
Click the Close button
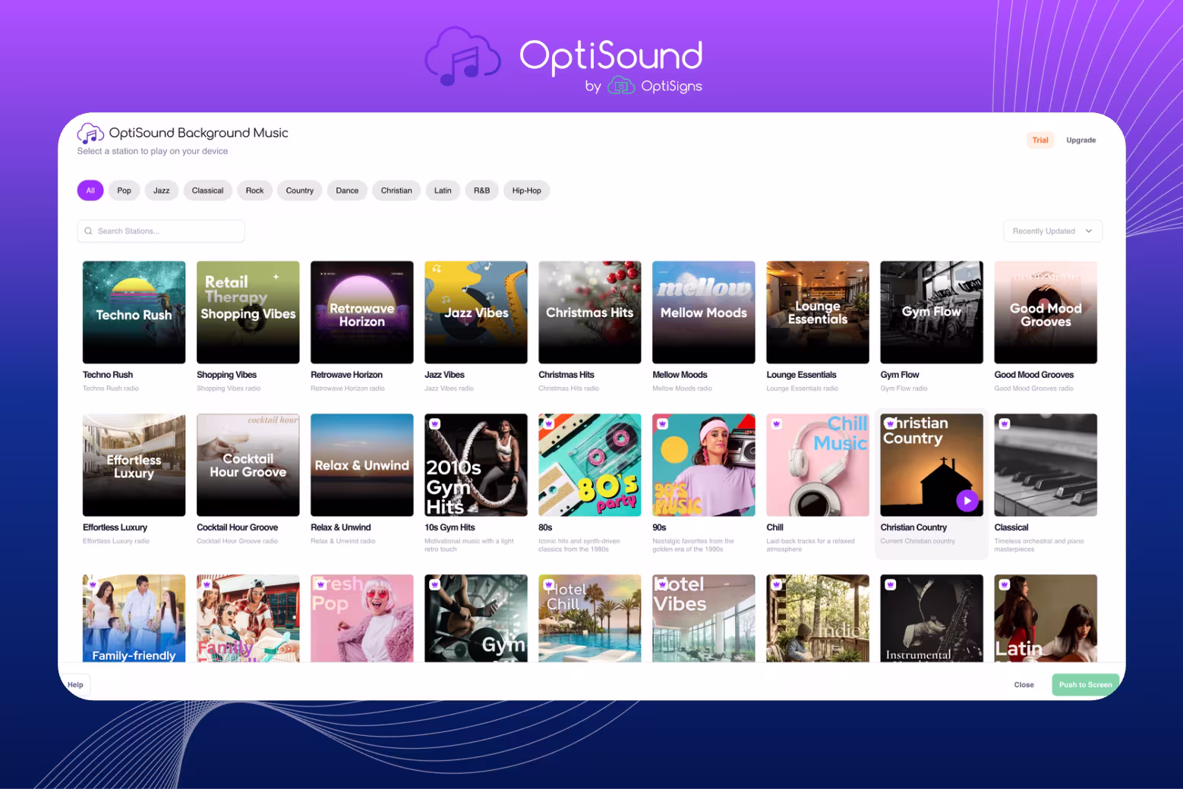click(1024, 684)
